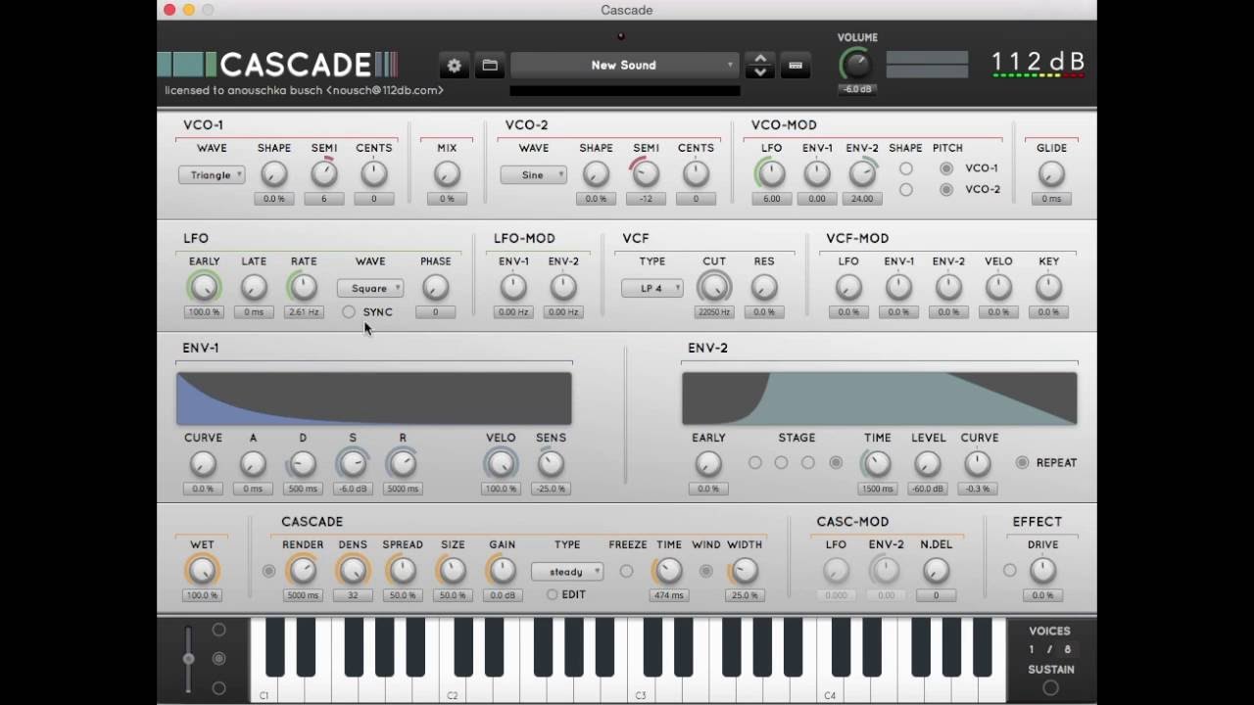The image size is (1254, 705).
Task: Click the LFO PHASE knob
Action: pos(436,288)
